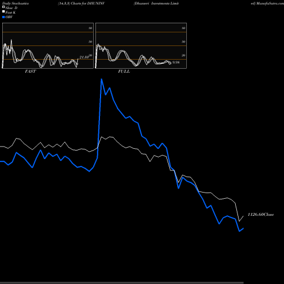Click the 'Slow D' legend label
284x284 pixels.
11,8
